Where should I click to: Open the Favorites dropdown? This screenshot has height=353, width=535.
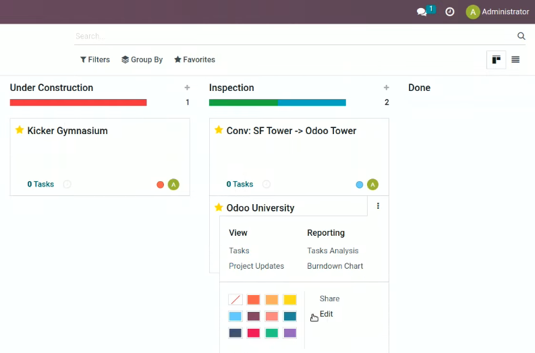point(194,60)
